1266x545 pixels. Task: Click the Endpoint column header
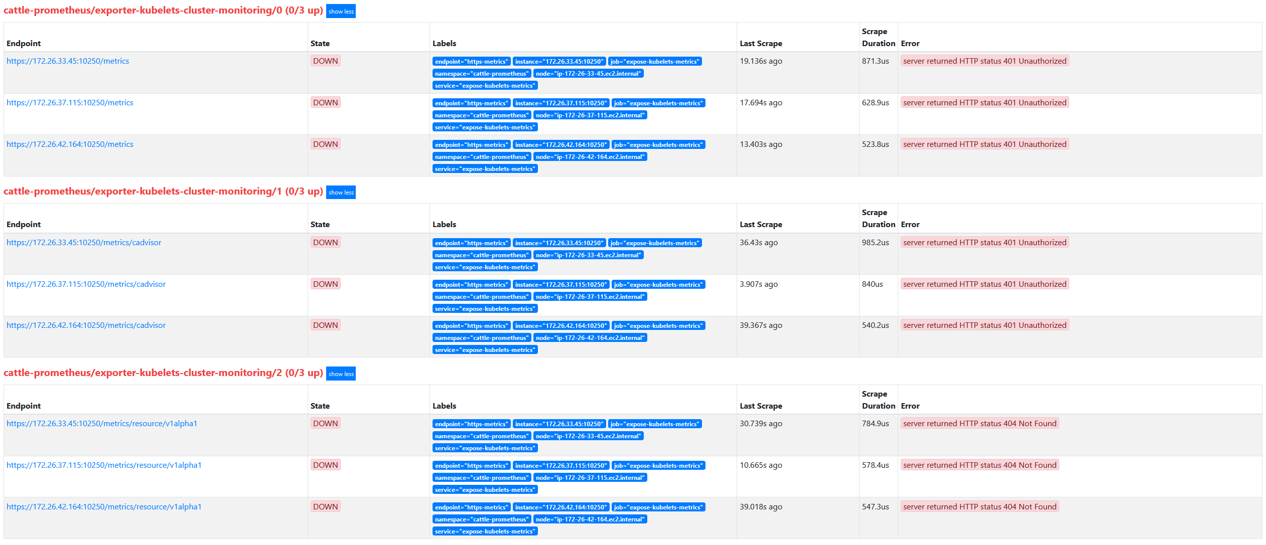[24, 44]
